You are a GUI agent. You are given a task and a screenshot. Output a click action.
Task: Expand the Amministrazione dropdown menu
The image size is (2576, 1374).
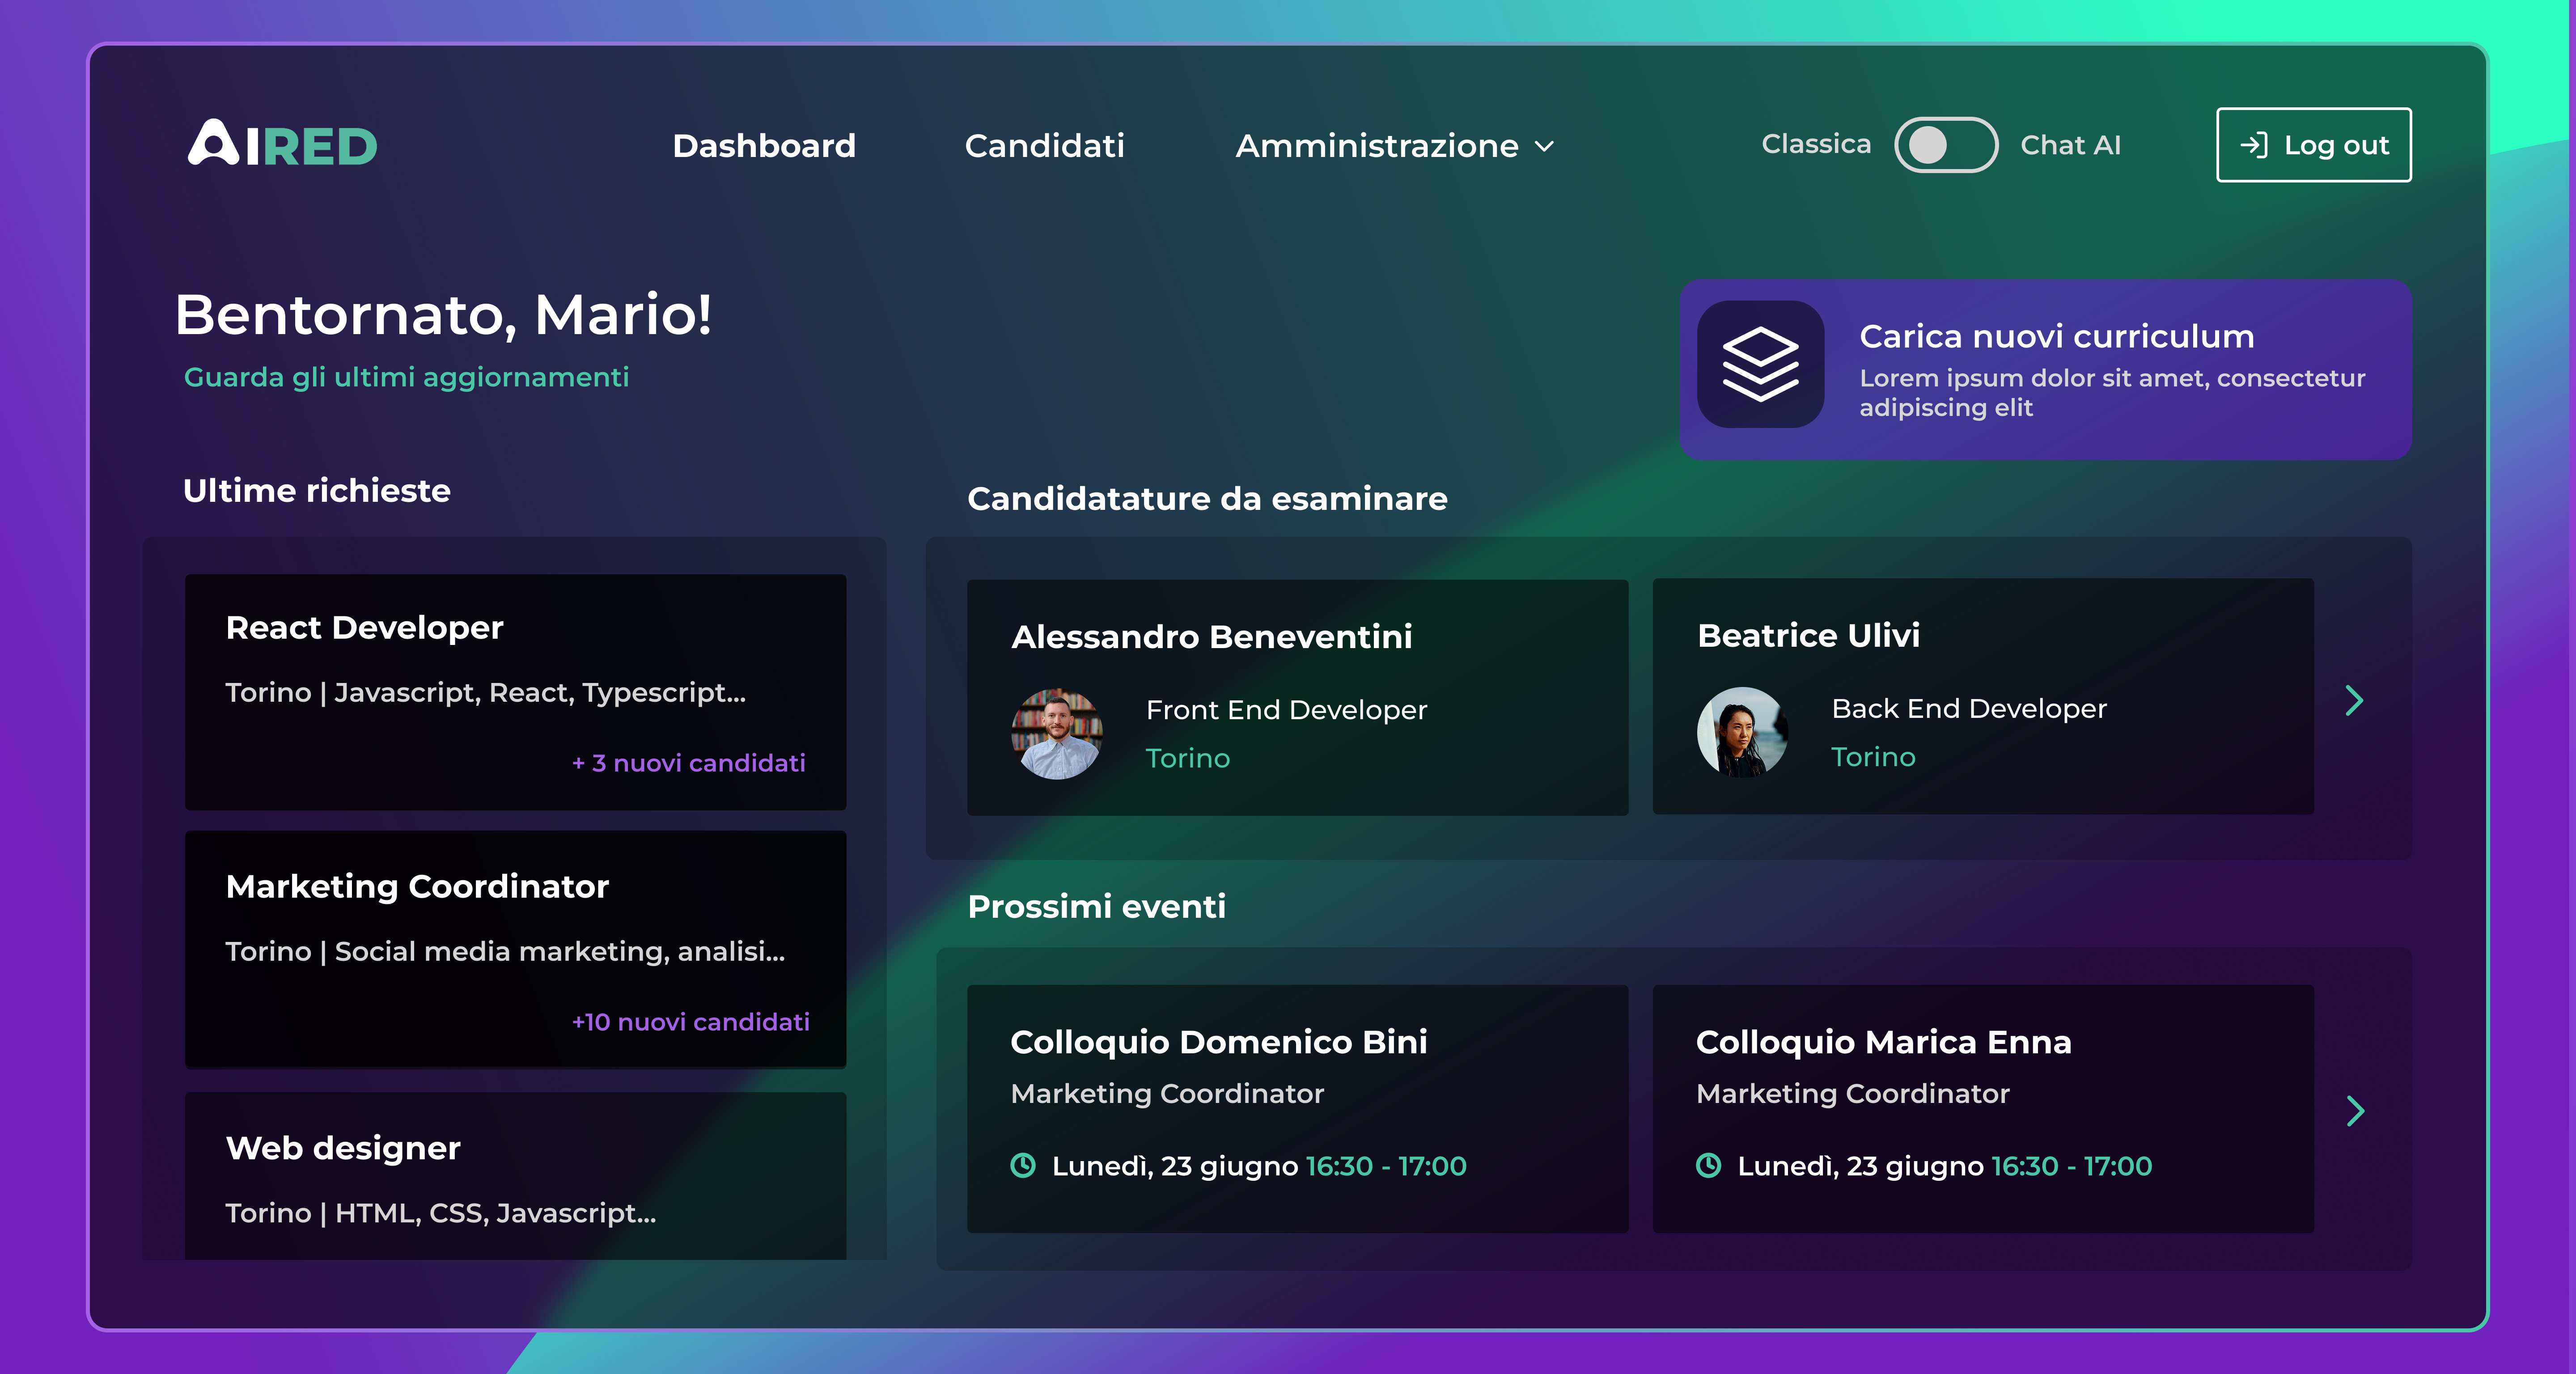[1395, 146]
